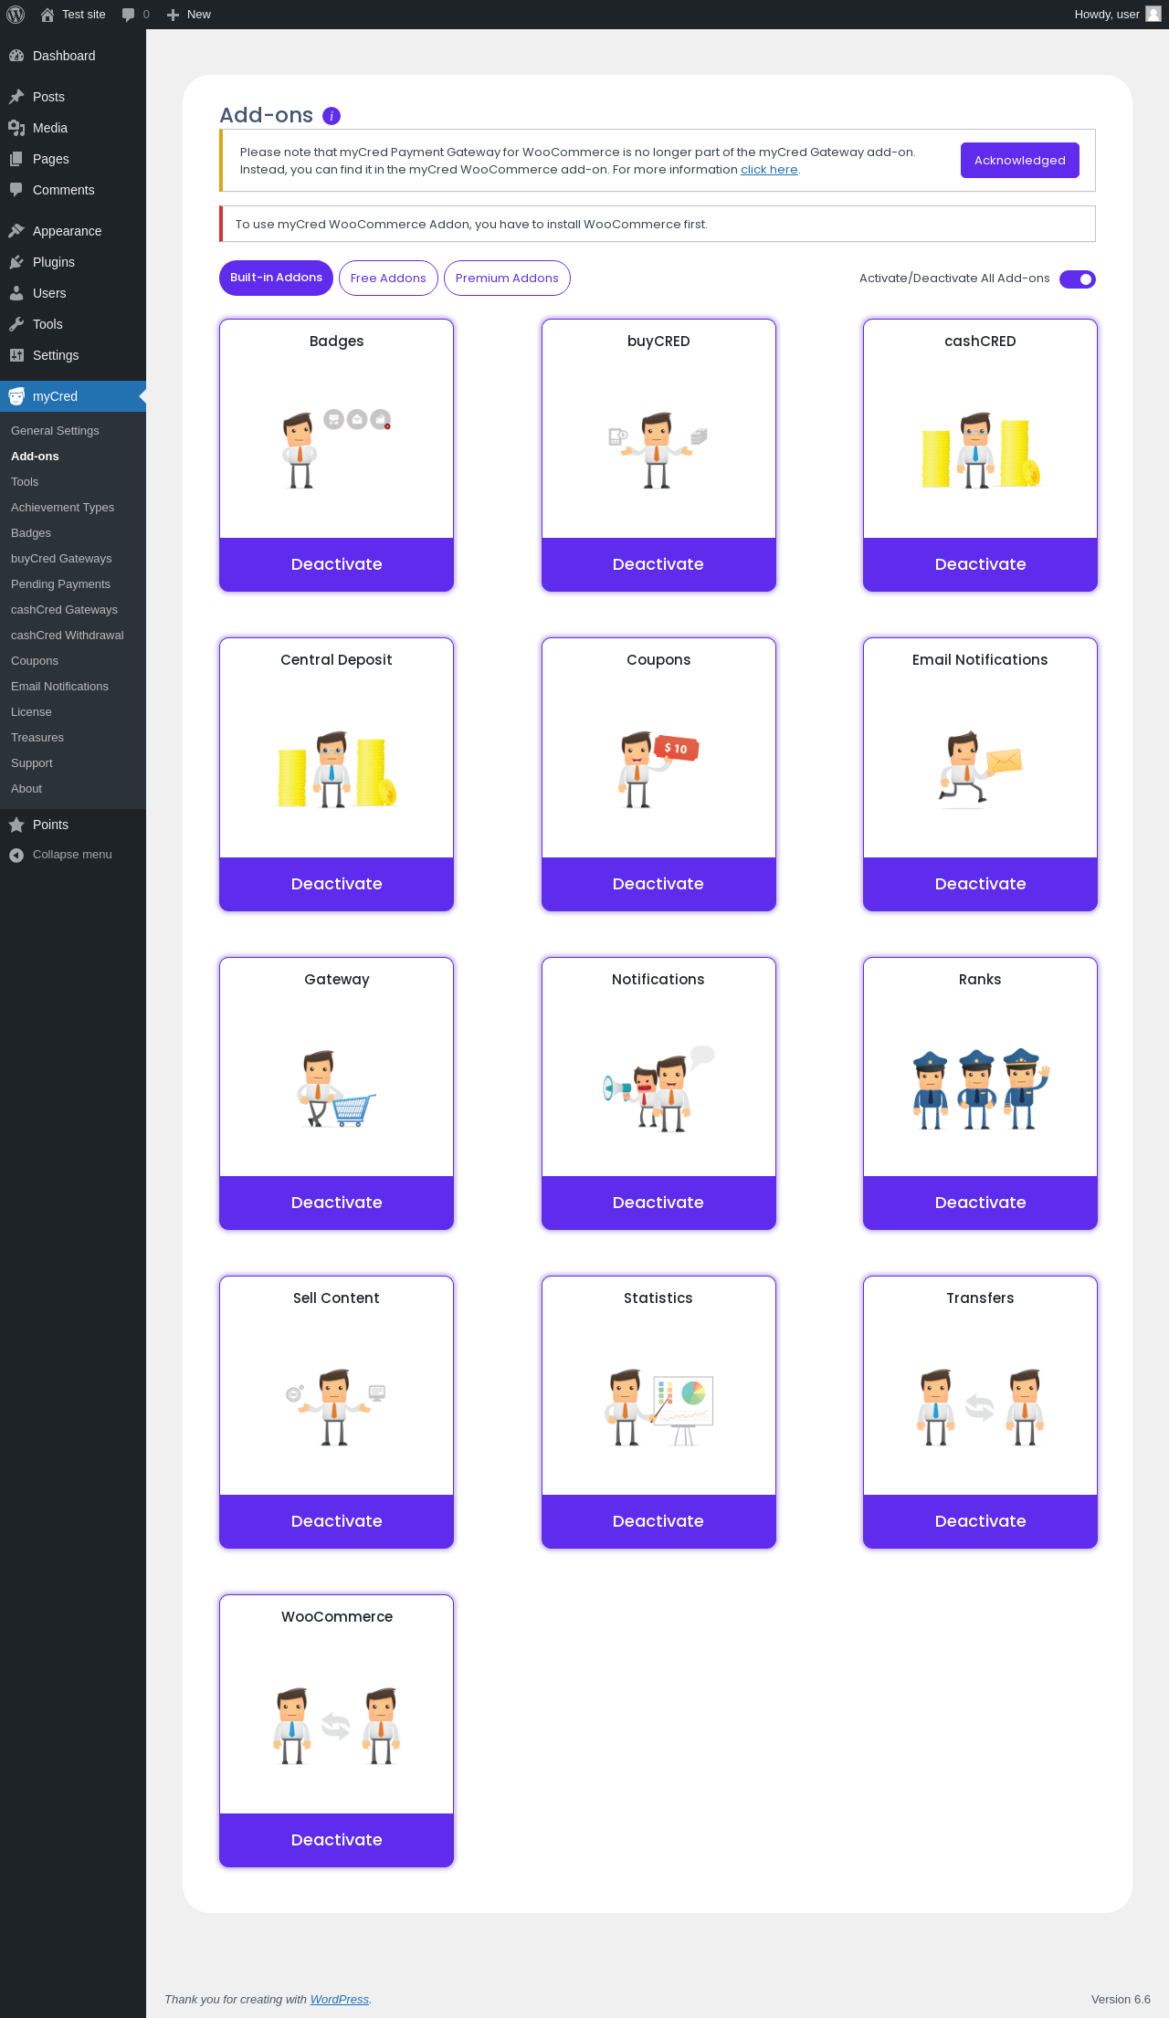Switch to Free Addons tab

click(388, 279)
